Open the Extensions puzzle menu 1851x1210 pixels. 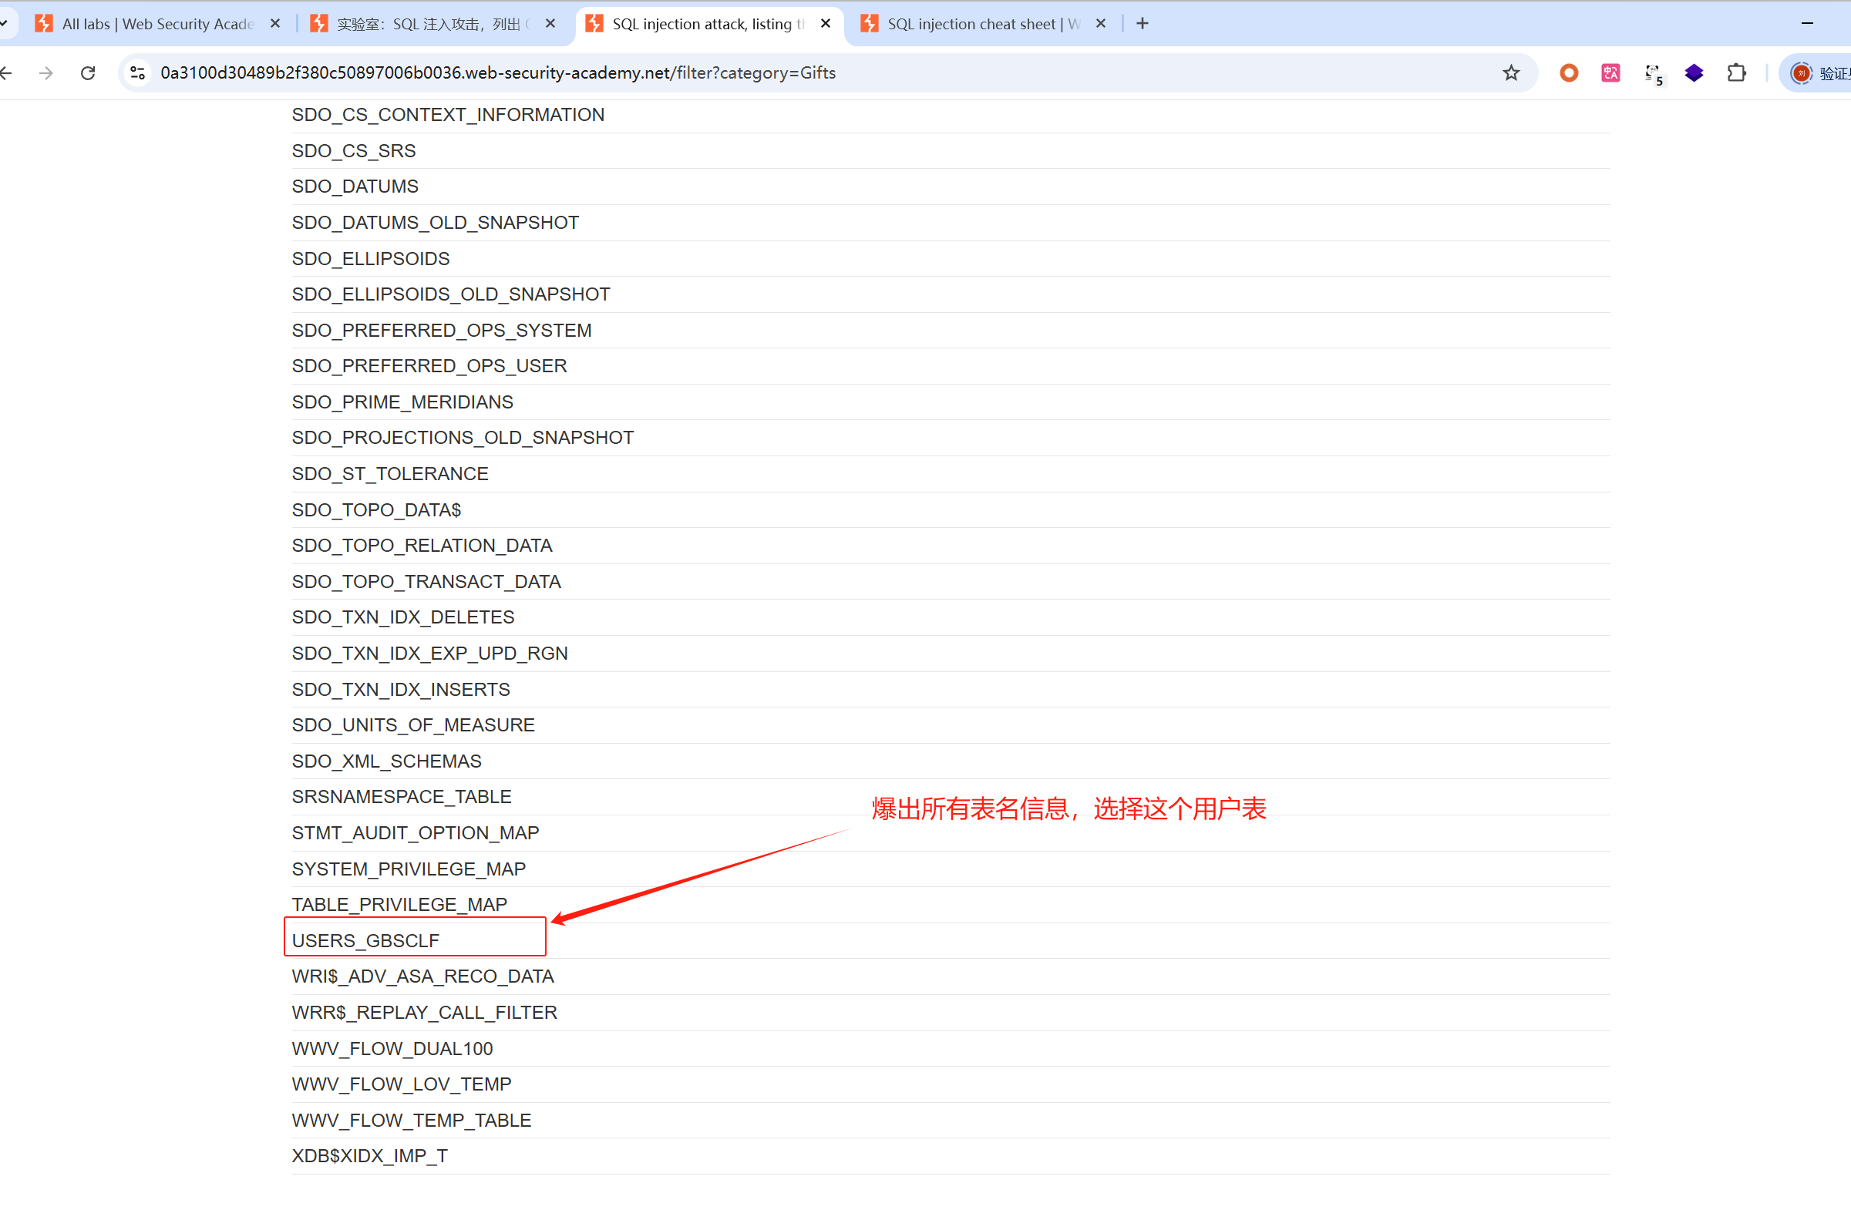(x=1736, y=73)
